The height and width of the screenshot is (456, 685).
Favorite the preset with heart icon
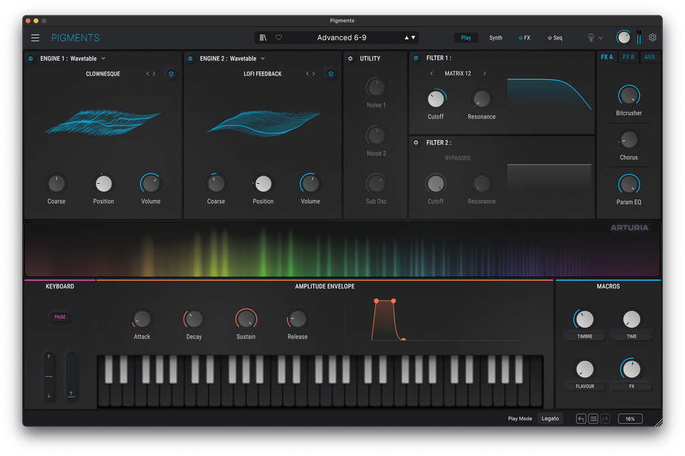[279, 37]
